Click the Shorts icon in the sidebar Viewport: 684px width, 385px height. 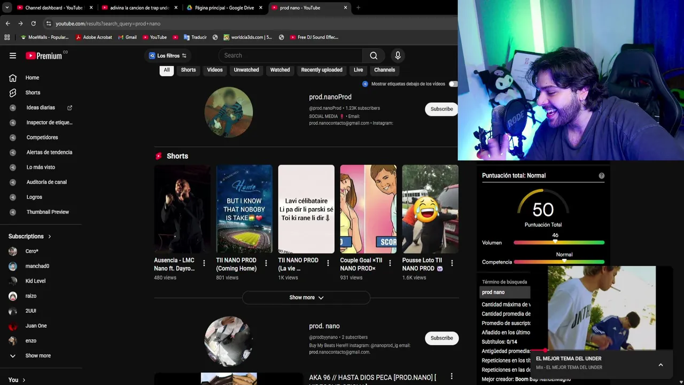(13, 93)
